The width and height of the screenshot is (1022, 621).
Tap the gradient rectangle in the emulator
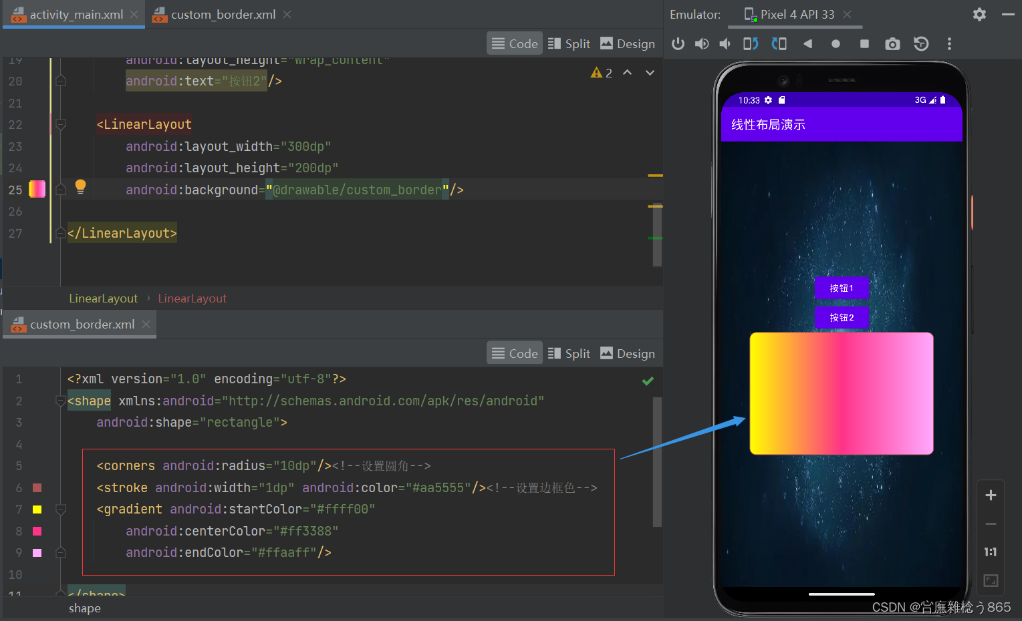842,393
